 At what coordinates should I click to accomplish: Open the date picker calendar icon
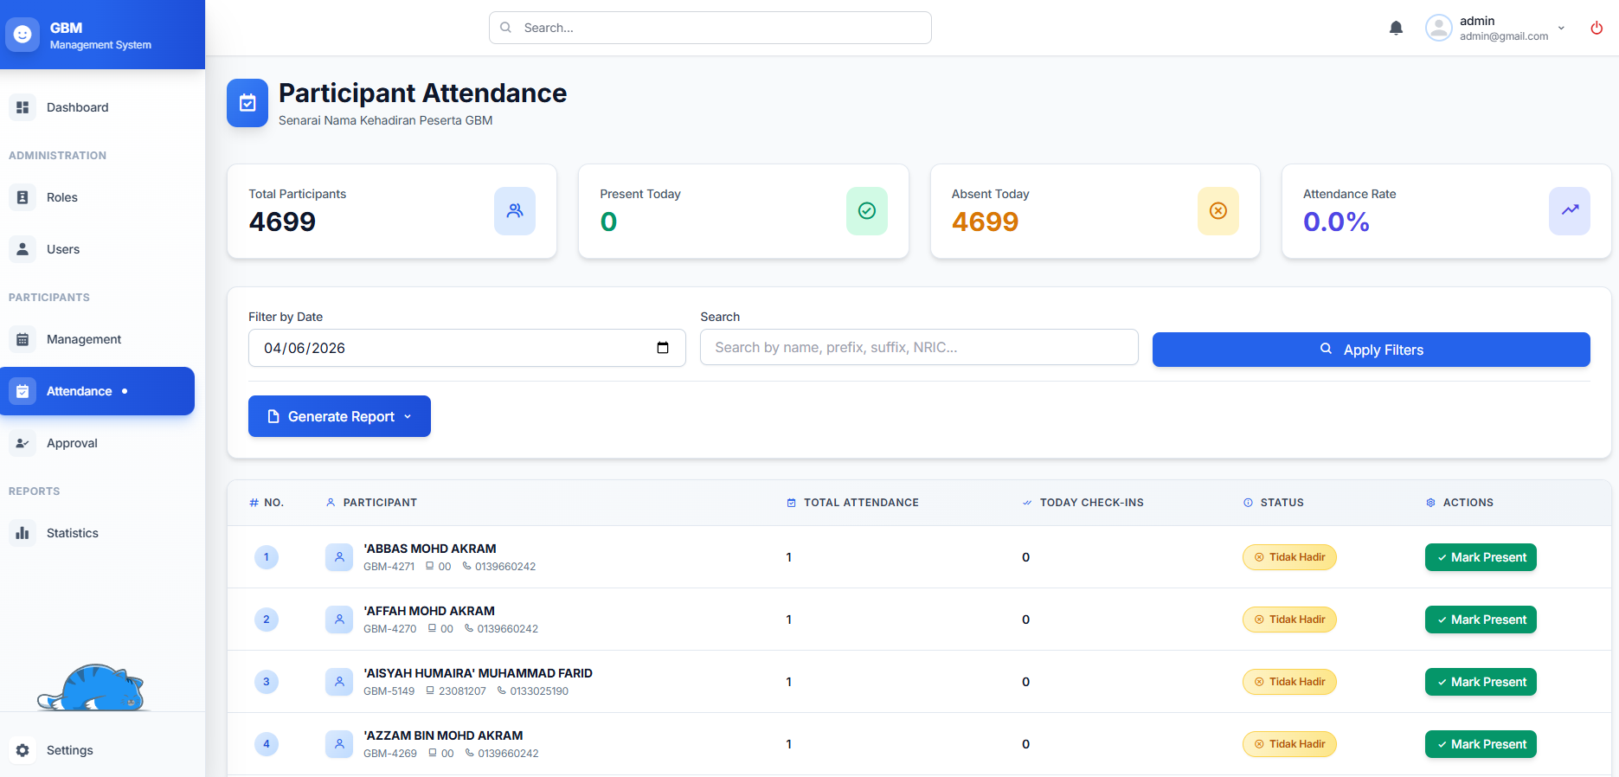(663, 348)
